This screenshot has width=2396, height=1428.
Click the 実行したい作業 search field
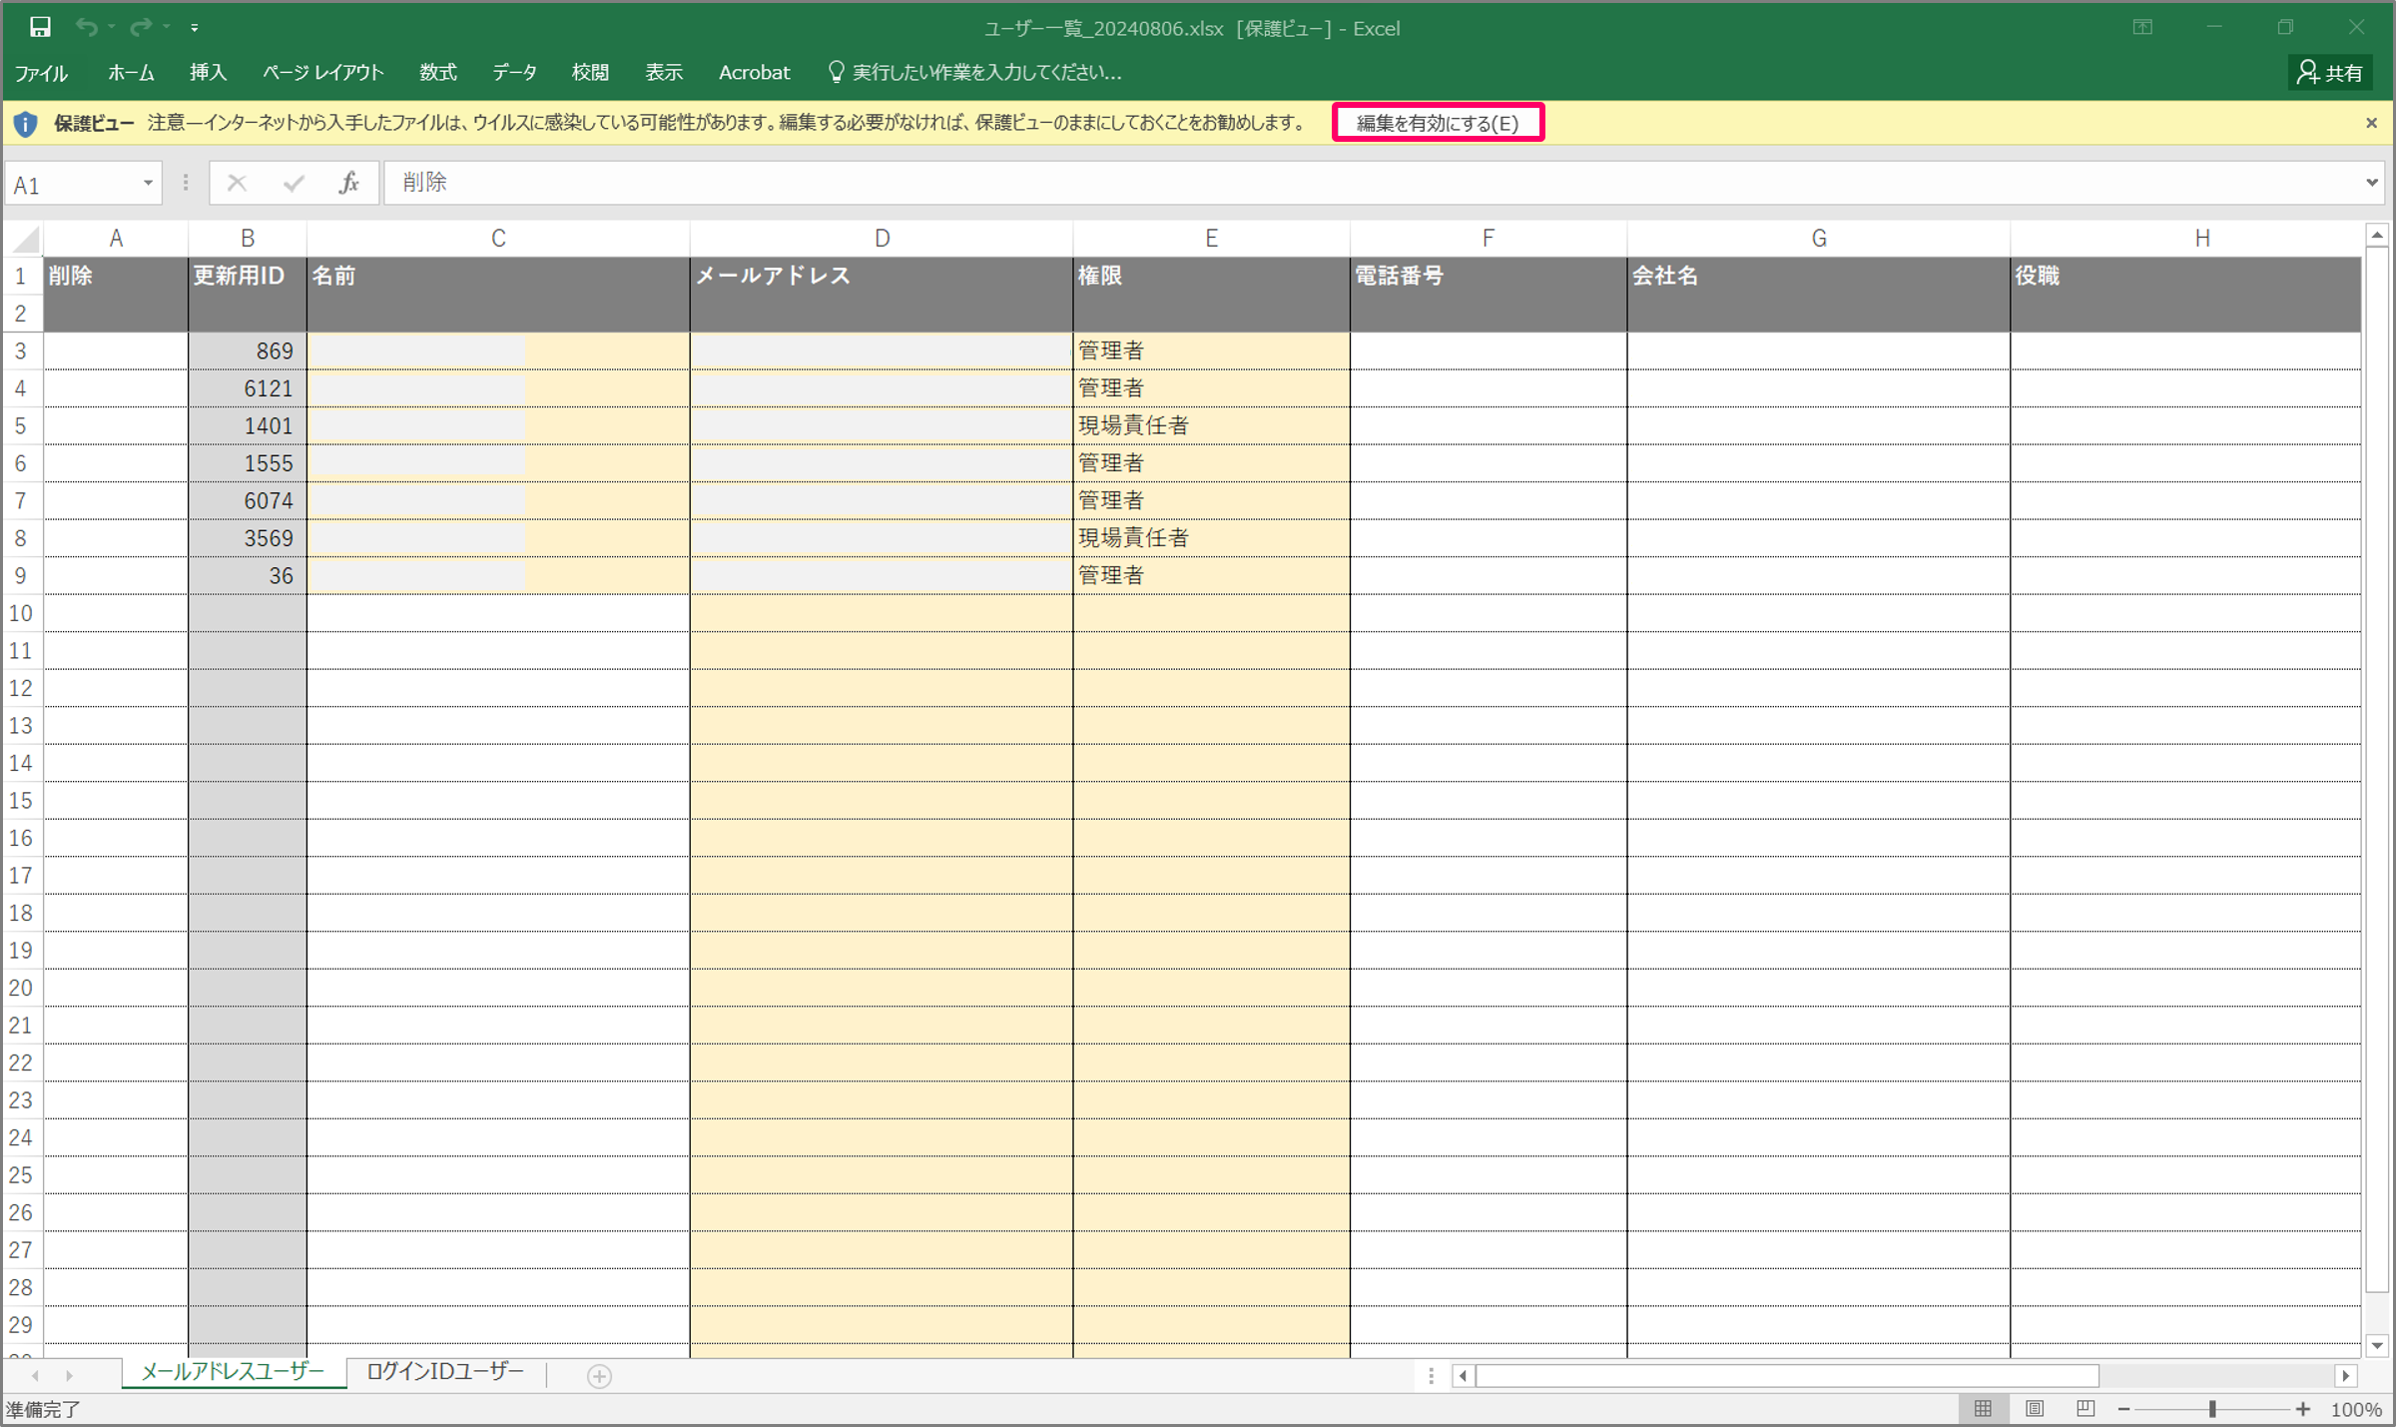[985, 72]
